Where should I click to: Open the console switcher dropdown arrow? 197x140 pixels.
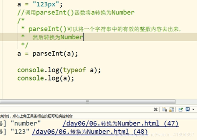click(193, 109)
